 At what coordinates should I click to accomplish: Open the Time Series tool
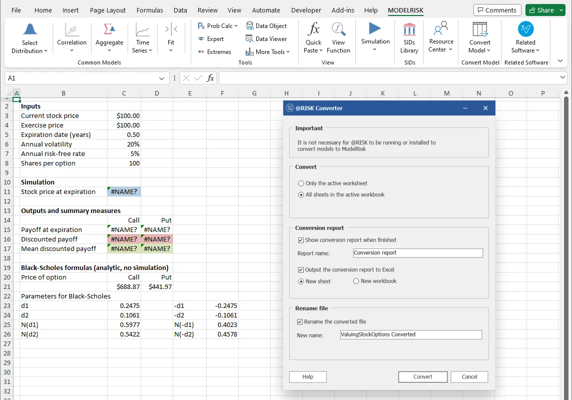[x=142, y=38]
